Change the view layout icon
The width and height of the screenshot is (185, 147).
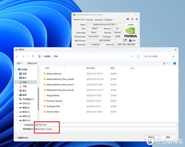point(164,63)
